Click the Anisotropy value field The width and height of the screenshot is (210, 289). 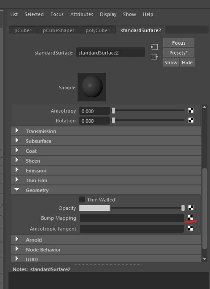pyautogui.click(x=95, y=111)
